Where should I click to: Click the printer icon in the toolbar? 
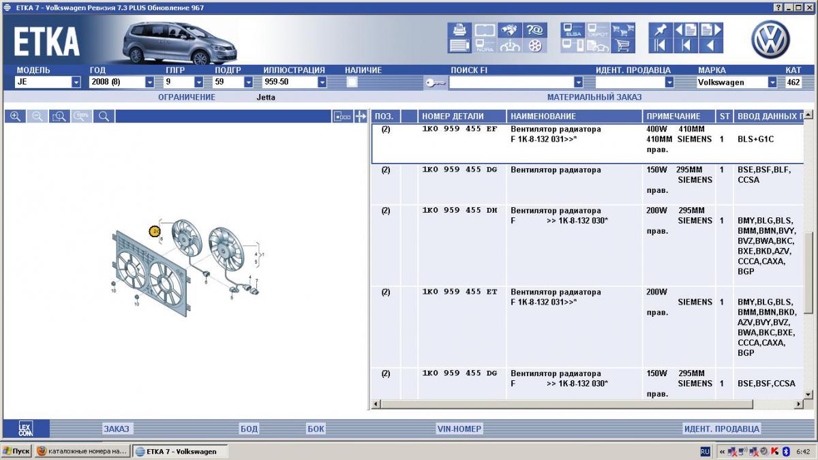[x=459, y=30]
